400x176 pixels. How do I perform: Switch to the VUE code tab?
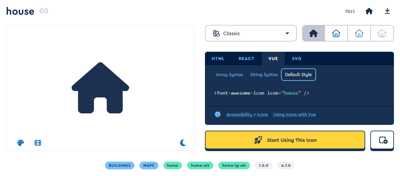(273, 58)
